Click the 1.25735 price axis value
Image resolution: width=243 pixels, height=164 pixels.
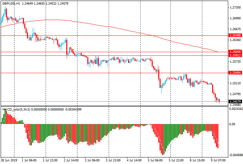pyautogui.click(x=235, y=62)
